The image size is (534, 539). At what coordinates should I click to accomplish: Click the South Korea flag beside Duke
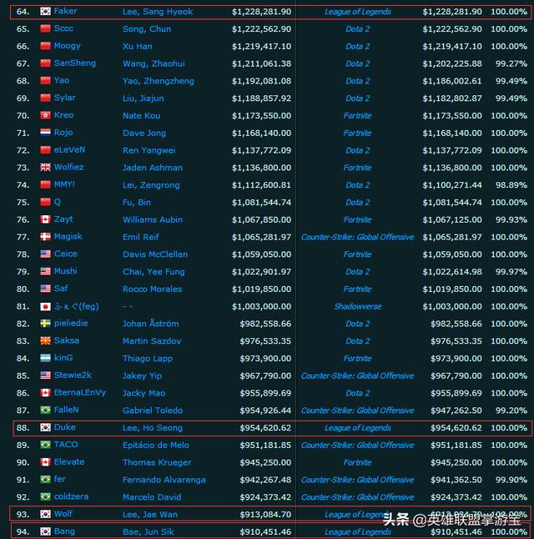point(45,427)
